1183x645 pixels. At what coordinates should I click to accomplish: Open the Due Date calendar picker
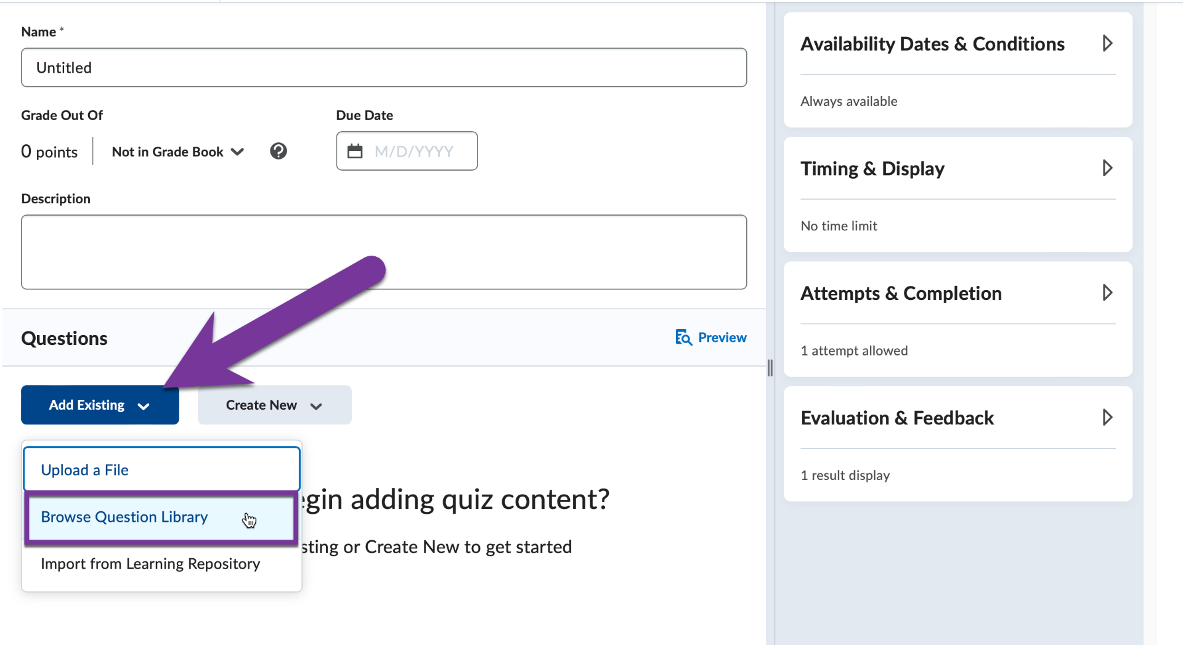click(355, 151)
